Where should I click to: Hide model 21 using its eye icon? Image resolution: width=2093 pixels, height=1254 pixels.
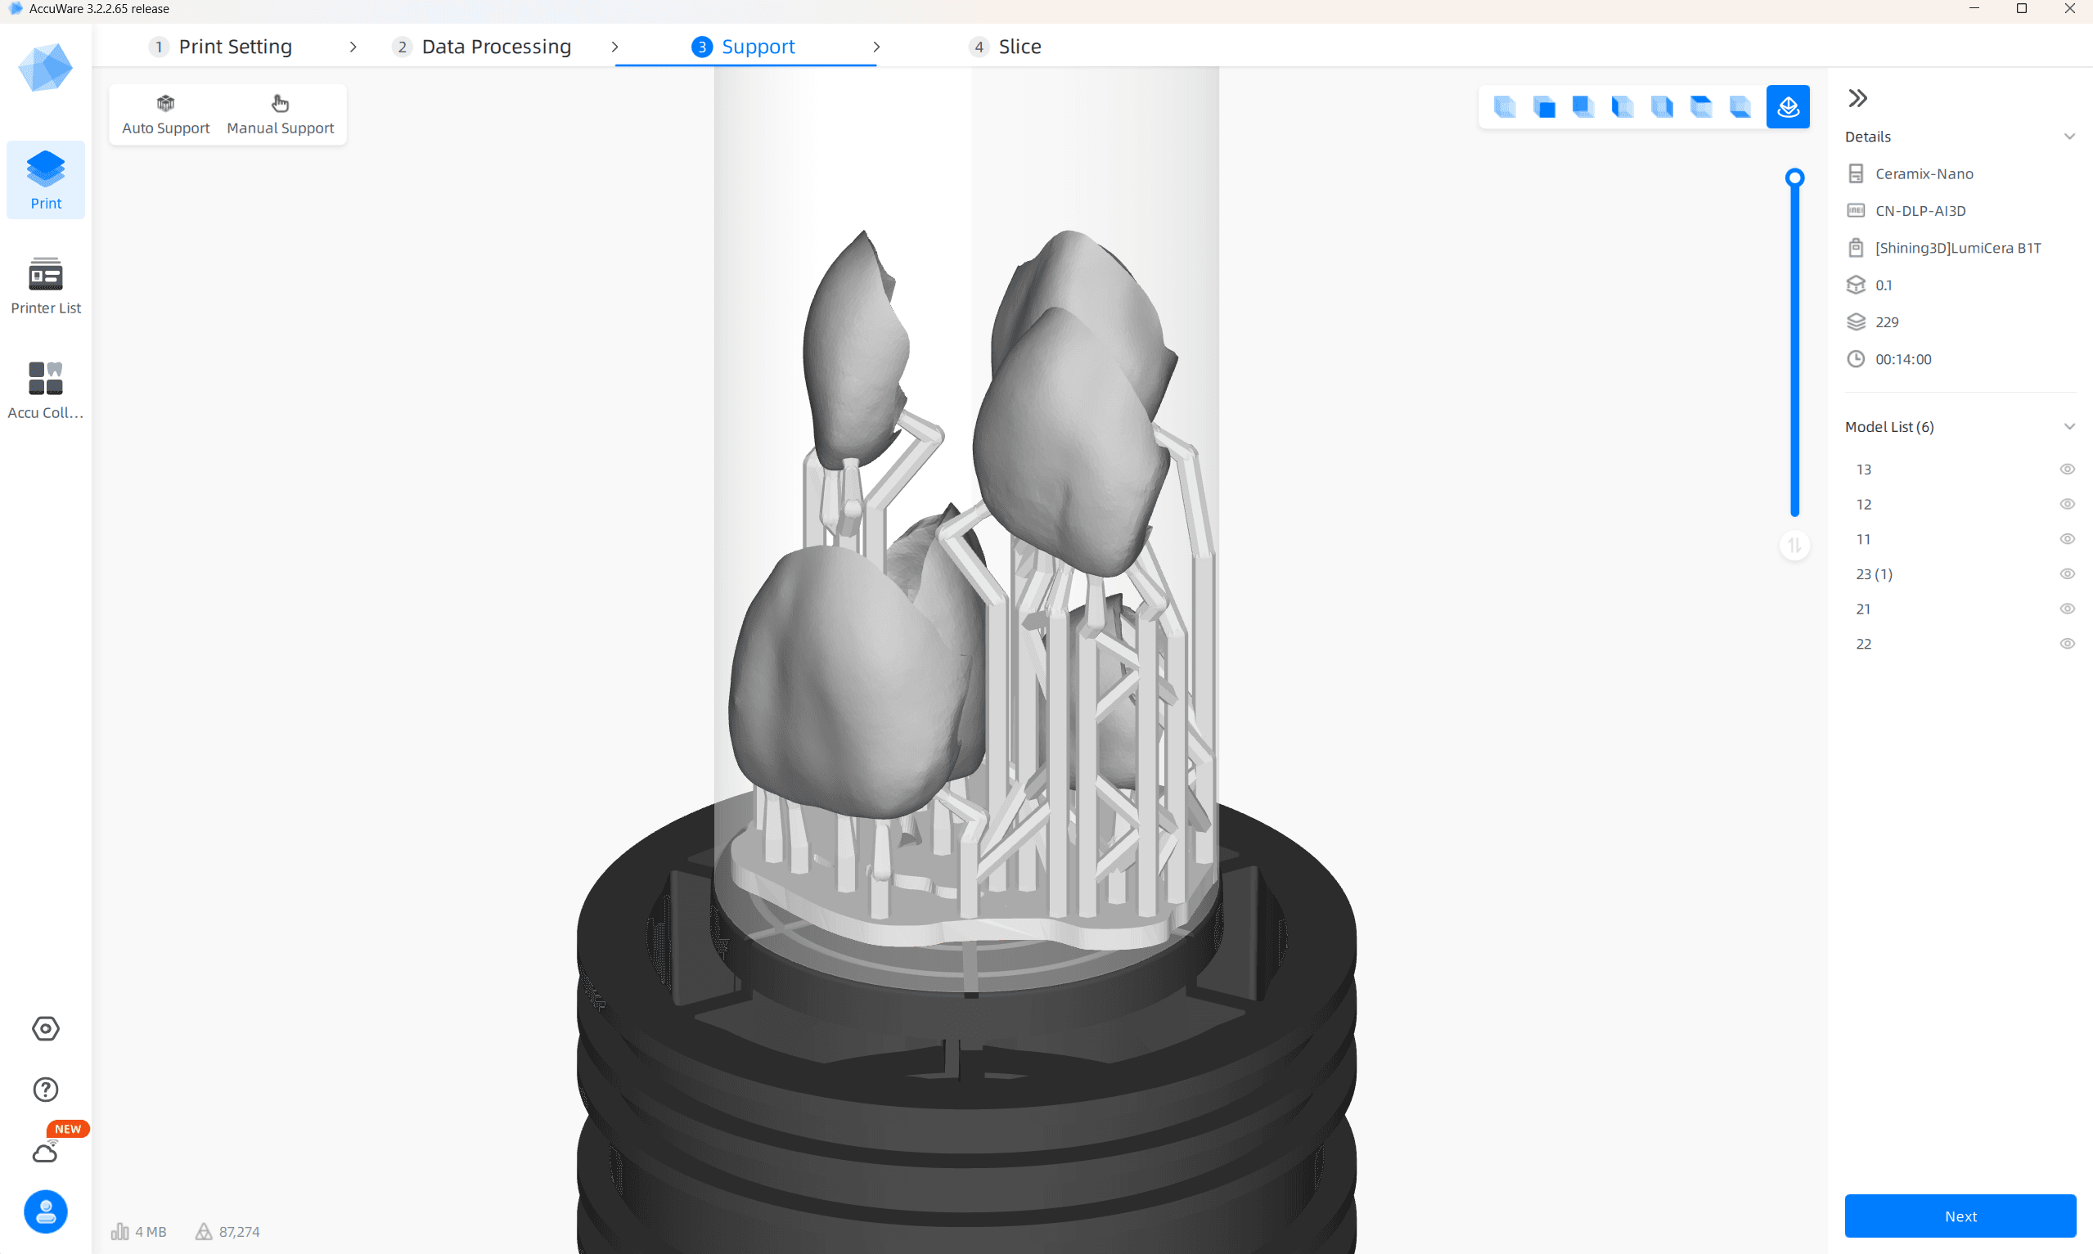(x=2067, y=609)
